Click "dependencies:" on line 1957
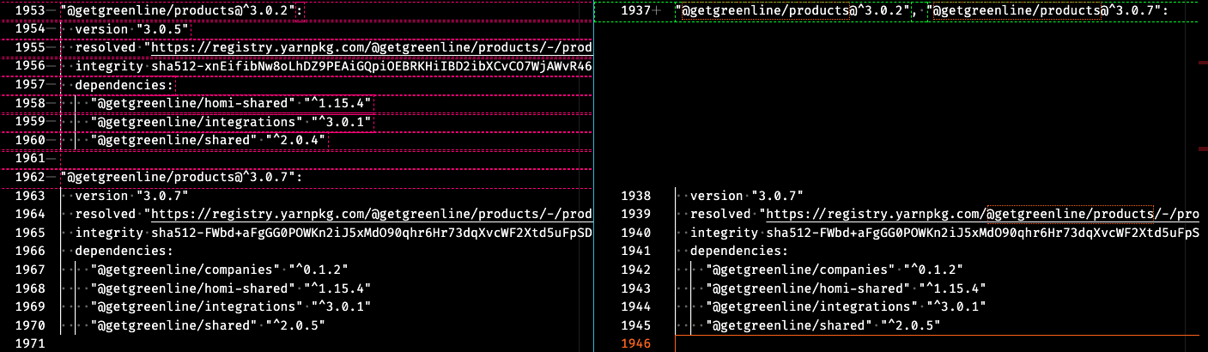This screenshot has width=1208, height=352. point(124,85)
